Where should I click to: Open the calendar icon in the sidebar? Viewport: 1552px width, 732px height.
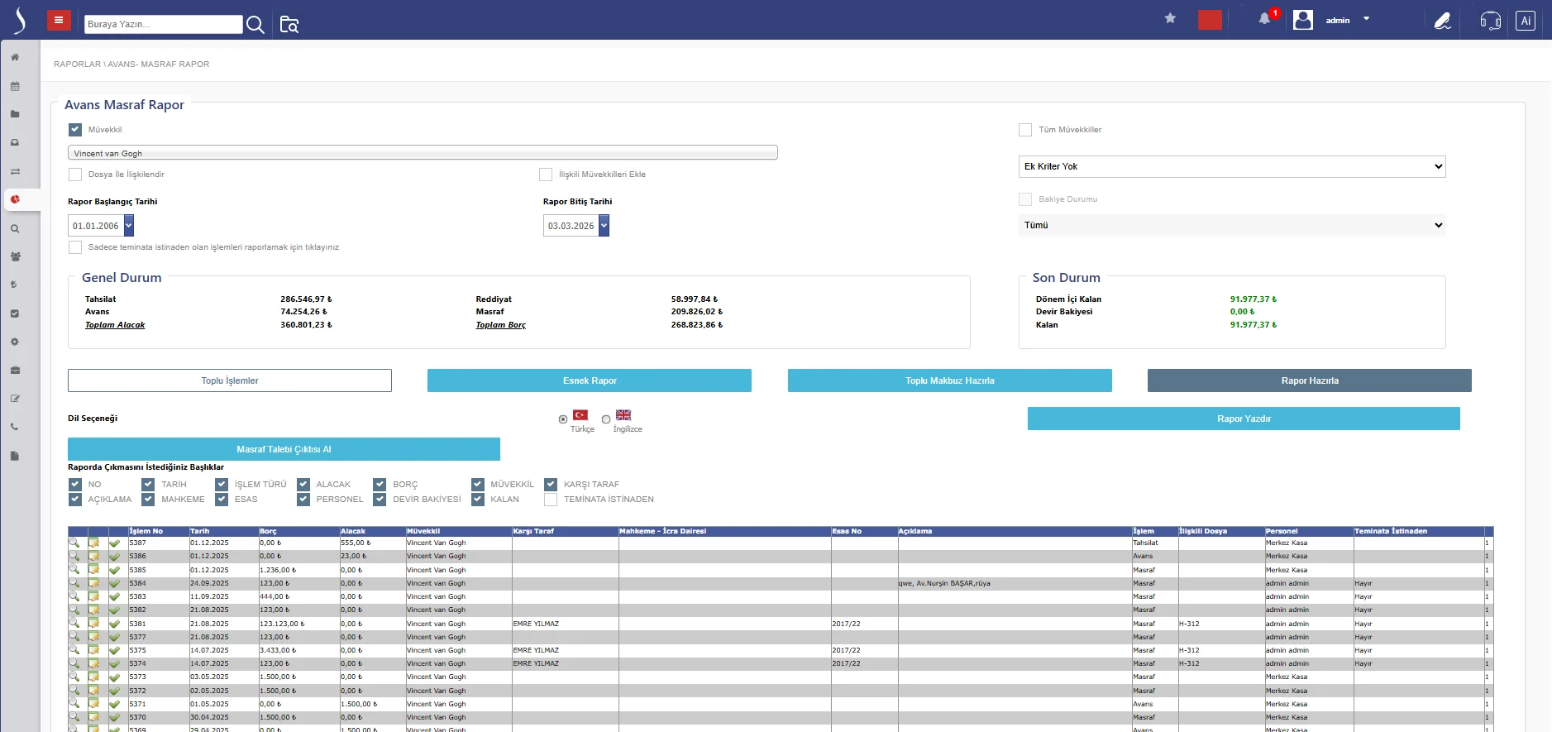point(15,86)
